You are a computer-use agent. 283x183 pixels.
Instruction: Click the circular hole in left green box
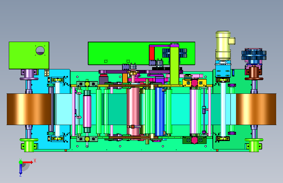[40, 50]
